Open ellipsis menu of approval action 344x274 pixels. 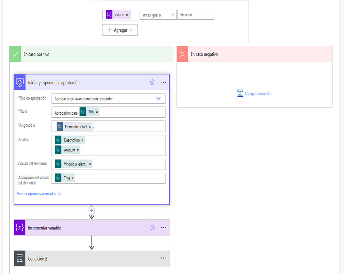pyautogui.click(x=163, y=82)
